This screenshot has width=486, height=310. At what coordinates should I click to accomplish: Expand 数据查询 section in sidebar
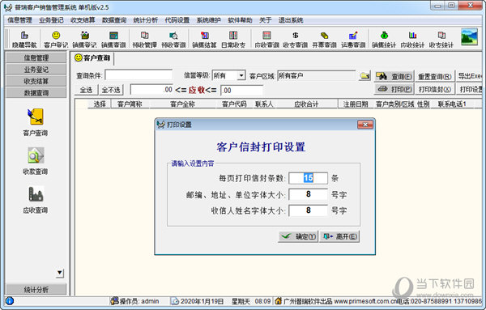(36, 92)
